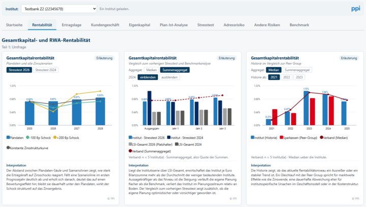The image size is (366, 207).
Task: Switch to the Benchmark tab
Action: pos(299,25)
